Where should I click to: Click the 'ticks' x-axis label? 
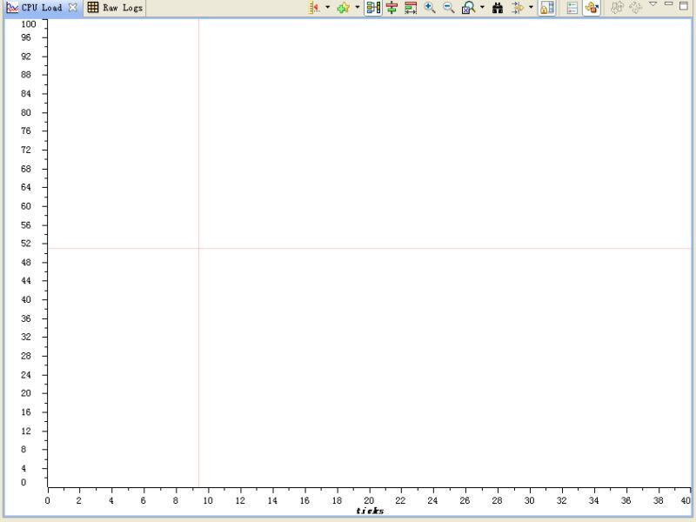371,511
